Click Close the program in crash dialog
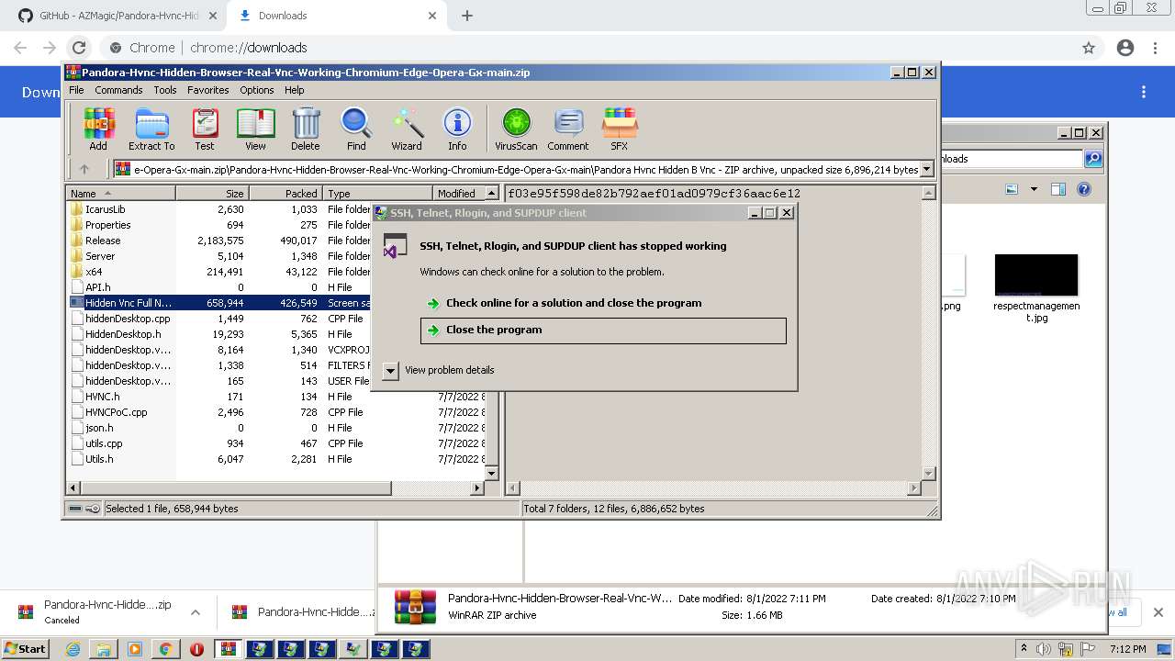The image size is (1175, 661). click(x=603, y=330)
